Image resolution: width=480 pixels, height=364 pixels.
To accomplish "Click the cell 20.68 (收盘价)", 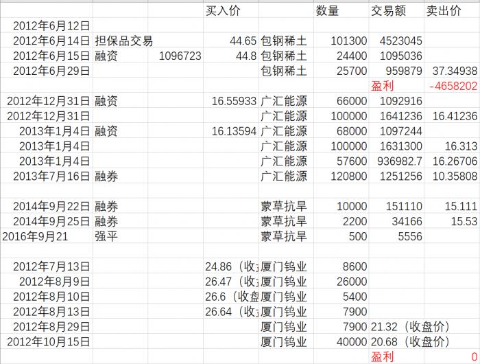I will (x=410, y=341).
